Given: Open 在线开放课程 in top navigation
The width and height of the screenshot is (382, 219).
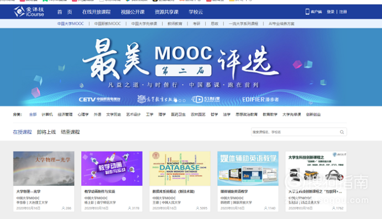Looking at the screenshot, I should coord(96,12).
